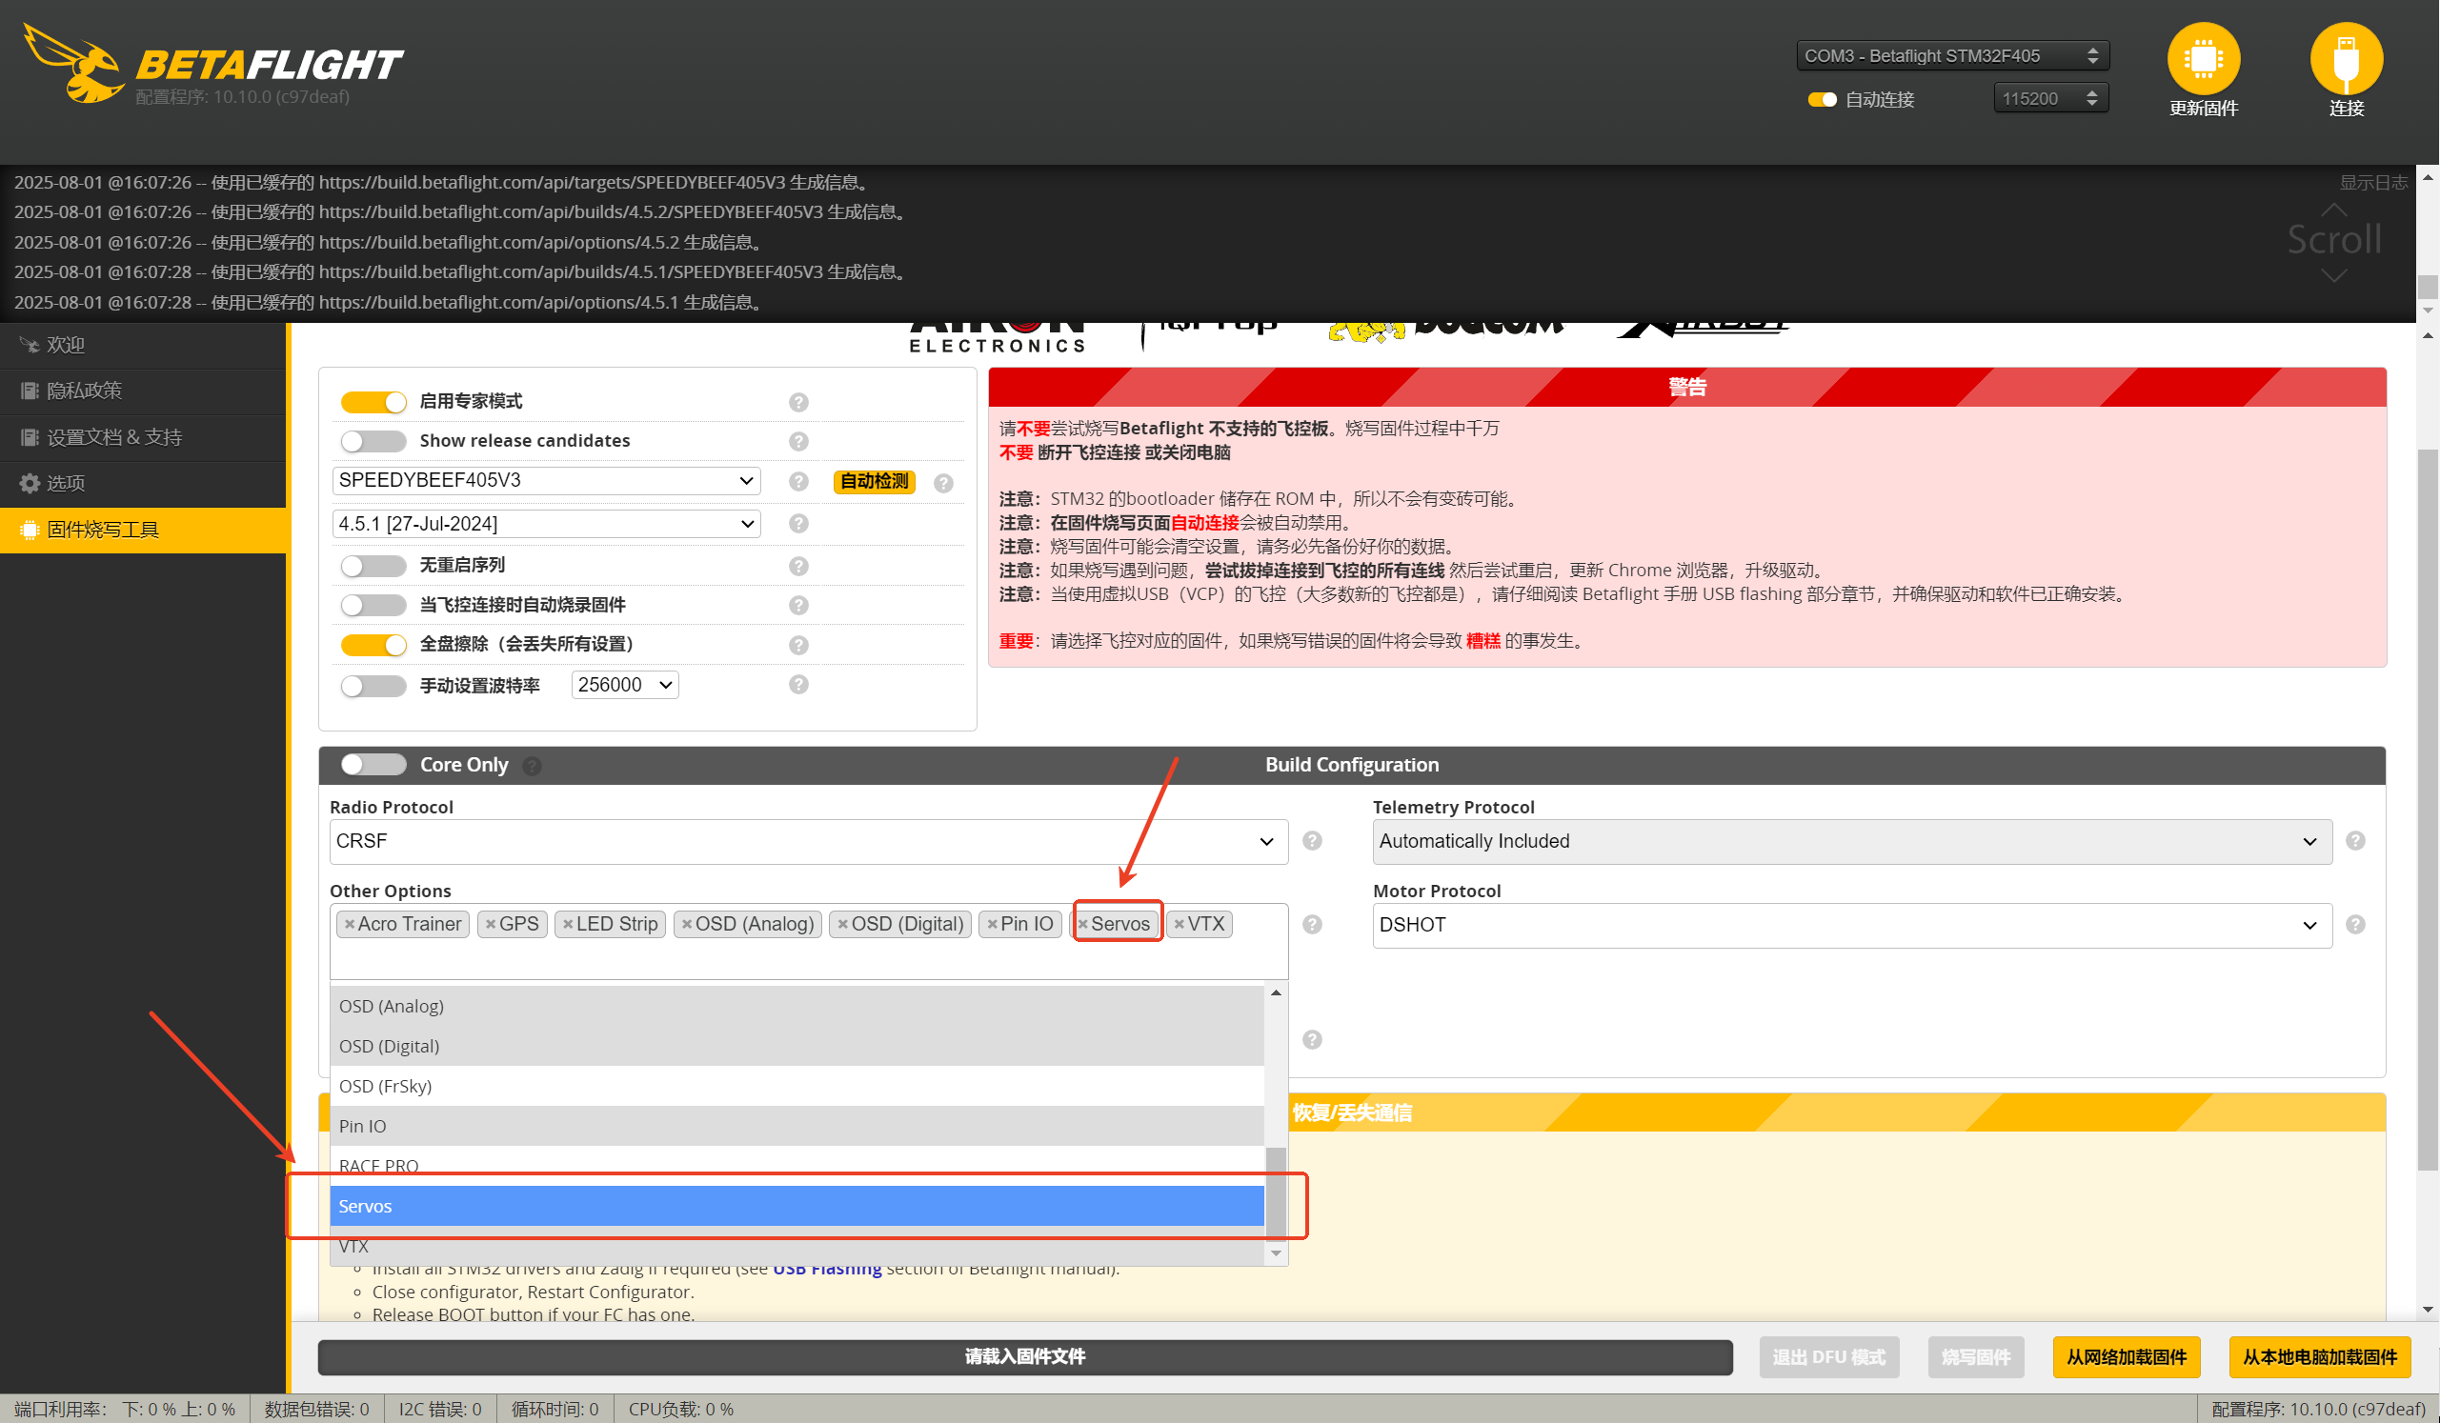Viewport: 2440px width, 1423px height.
Task: Click the yellow auto-detect button
Action: [874, 481]
